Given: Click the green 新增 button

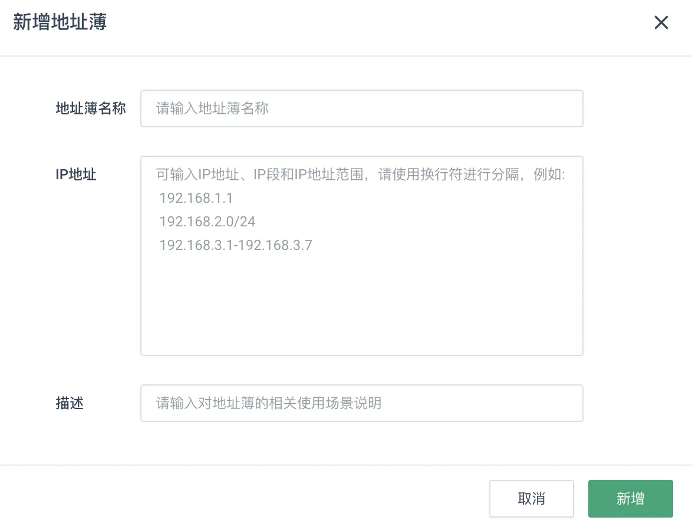Looking at the screenshot, I should tap(630, 498).
